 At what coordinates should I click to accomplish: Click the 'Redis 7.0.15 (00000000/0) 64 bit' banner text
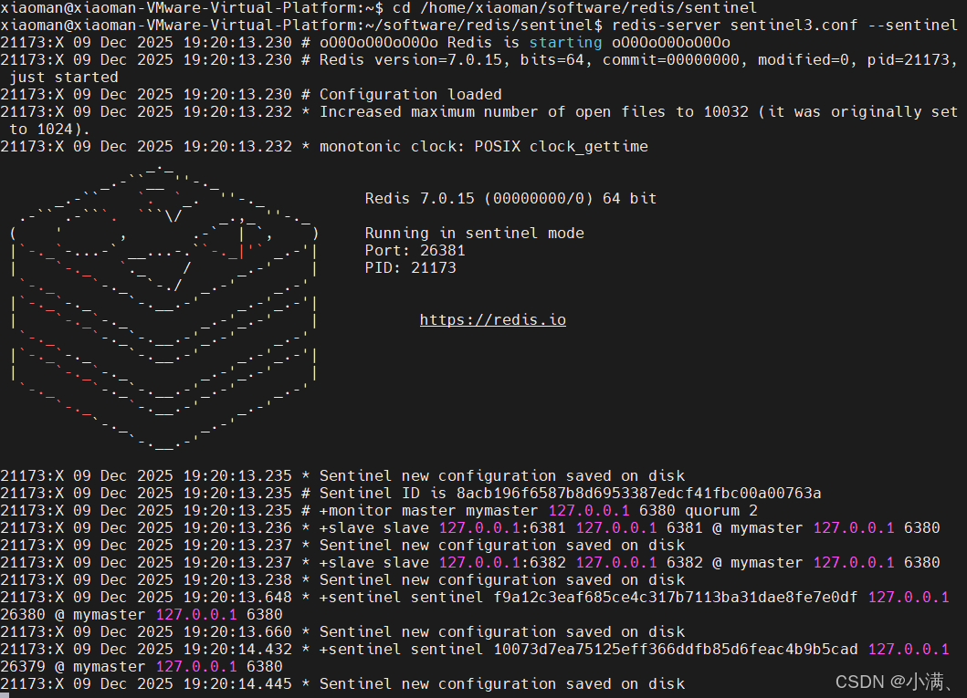click(510, 198)
